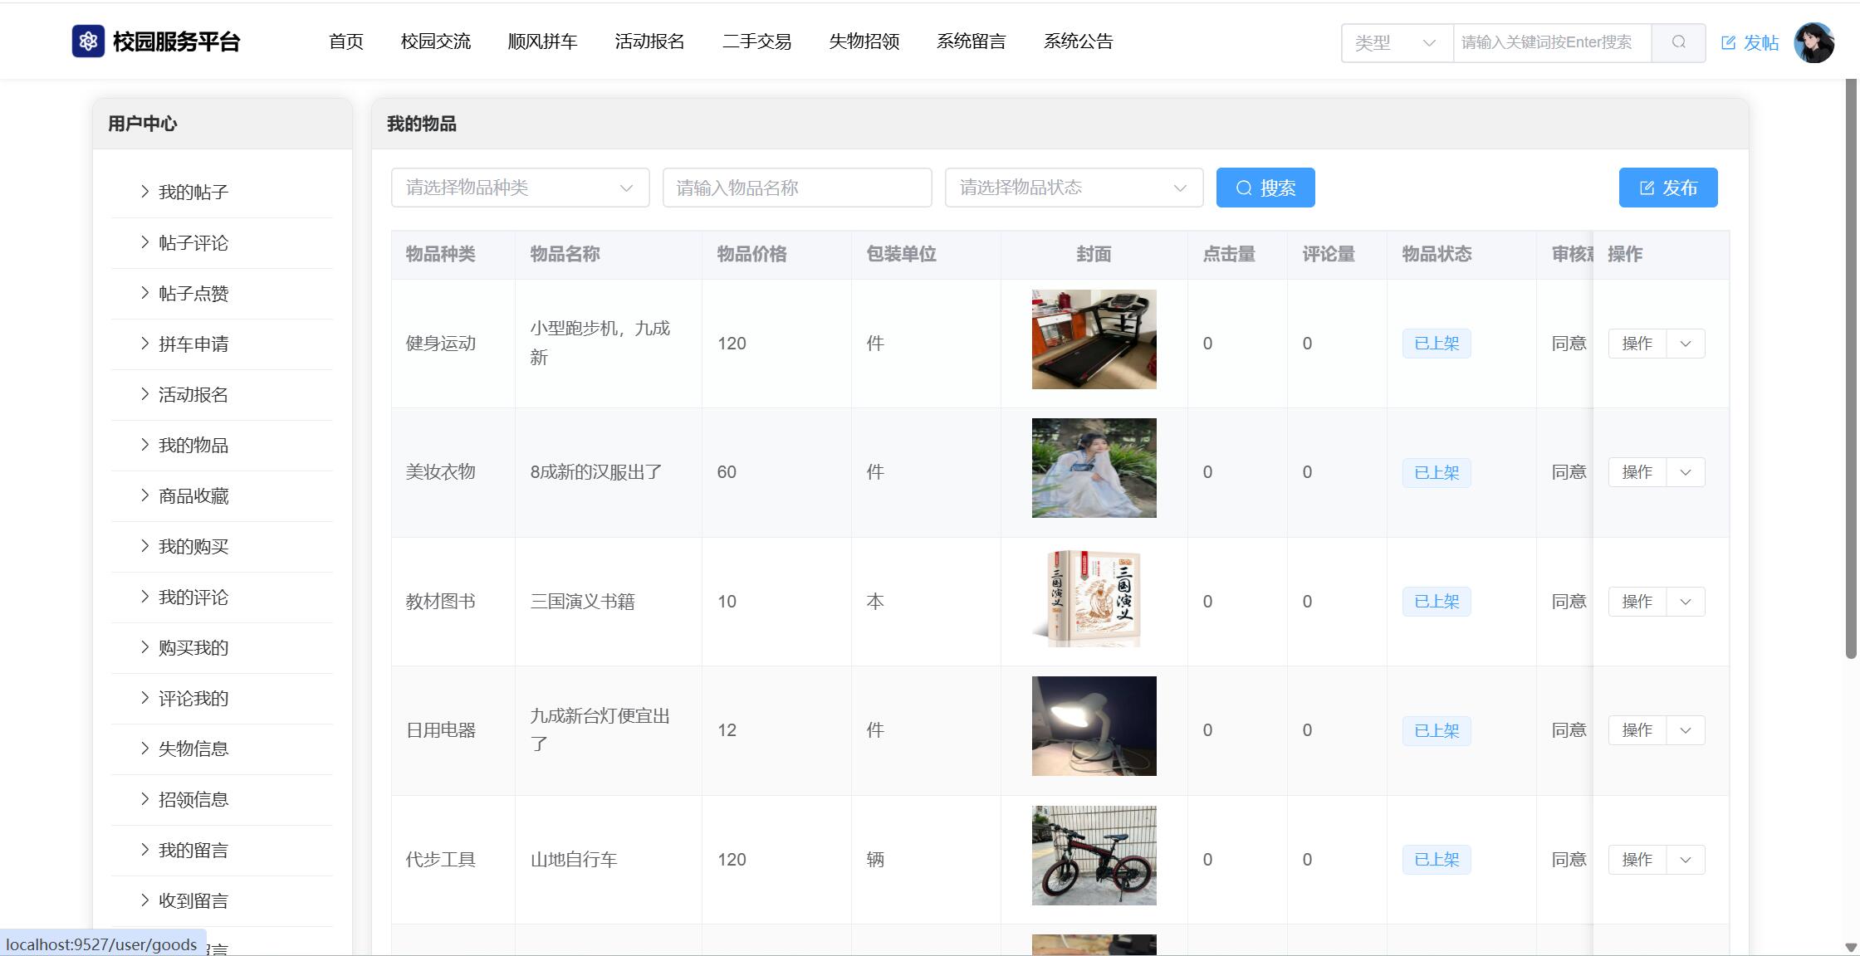The width and height of the screenshot is (1860, 956).
Task: Open the 类型 dropdown in header search
Action: click(x=1396, y=42)
